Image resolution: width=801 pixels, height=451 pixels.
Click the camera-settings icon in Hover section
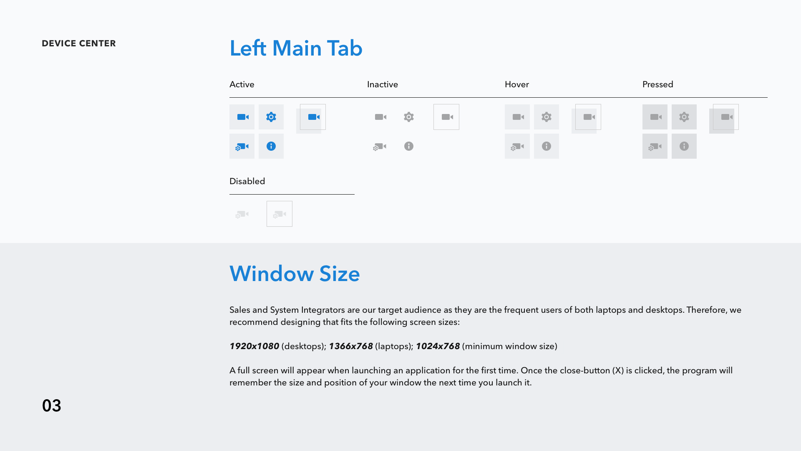click(517, 146)
